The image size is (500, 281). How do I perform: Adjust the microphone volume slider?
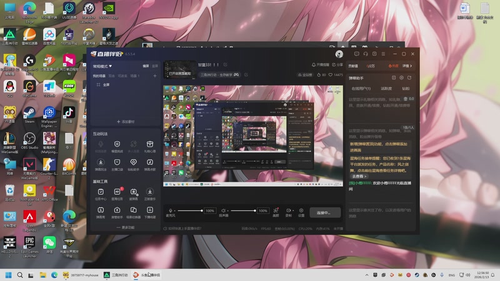tap(190, 210)
